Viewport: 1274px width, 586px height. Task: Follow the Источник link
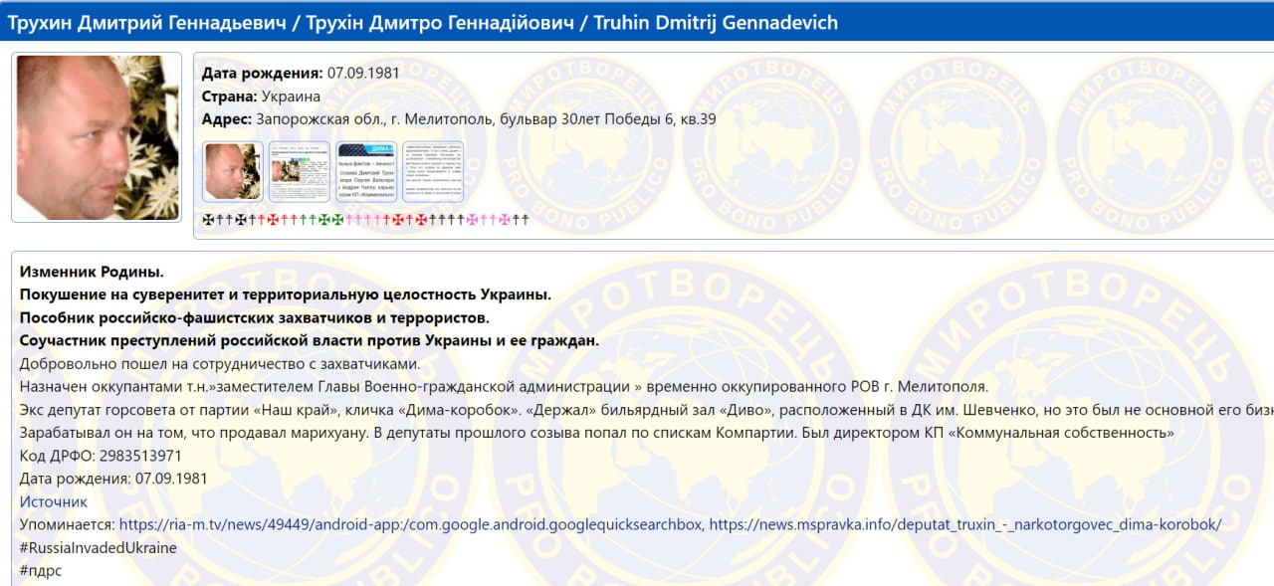click(54, 501)
